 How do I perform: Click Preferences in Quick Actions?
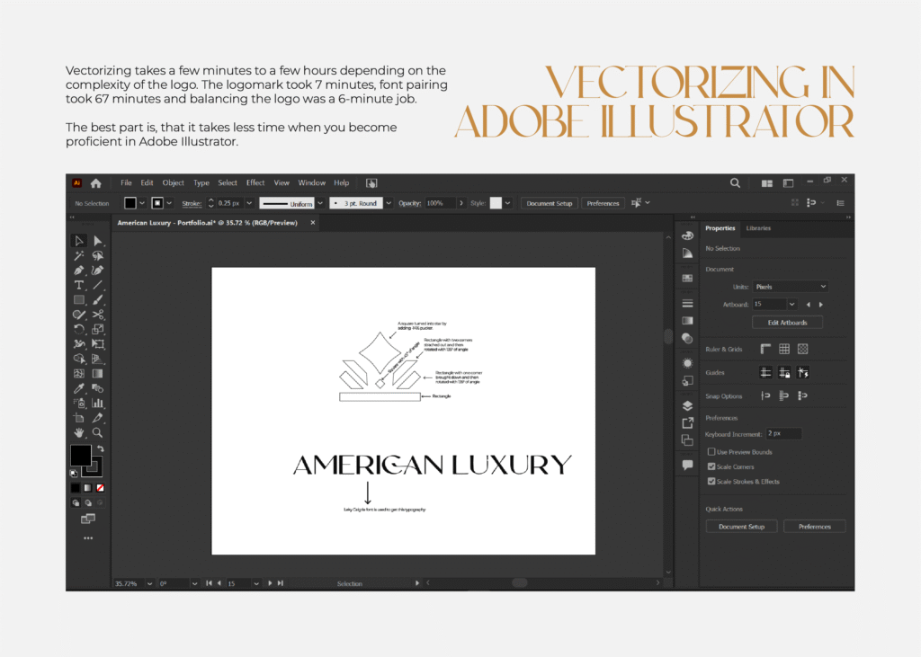815,527
